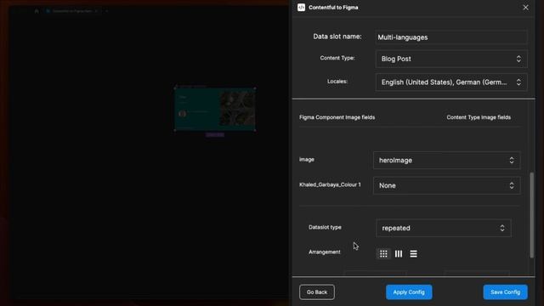Click the Khaled_Garbaya_Colour 1 label

[330, 184]
